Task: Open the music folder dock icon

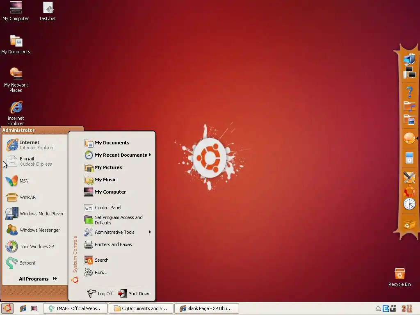Action: (x=409, y=106)
